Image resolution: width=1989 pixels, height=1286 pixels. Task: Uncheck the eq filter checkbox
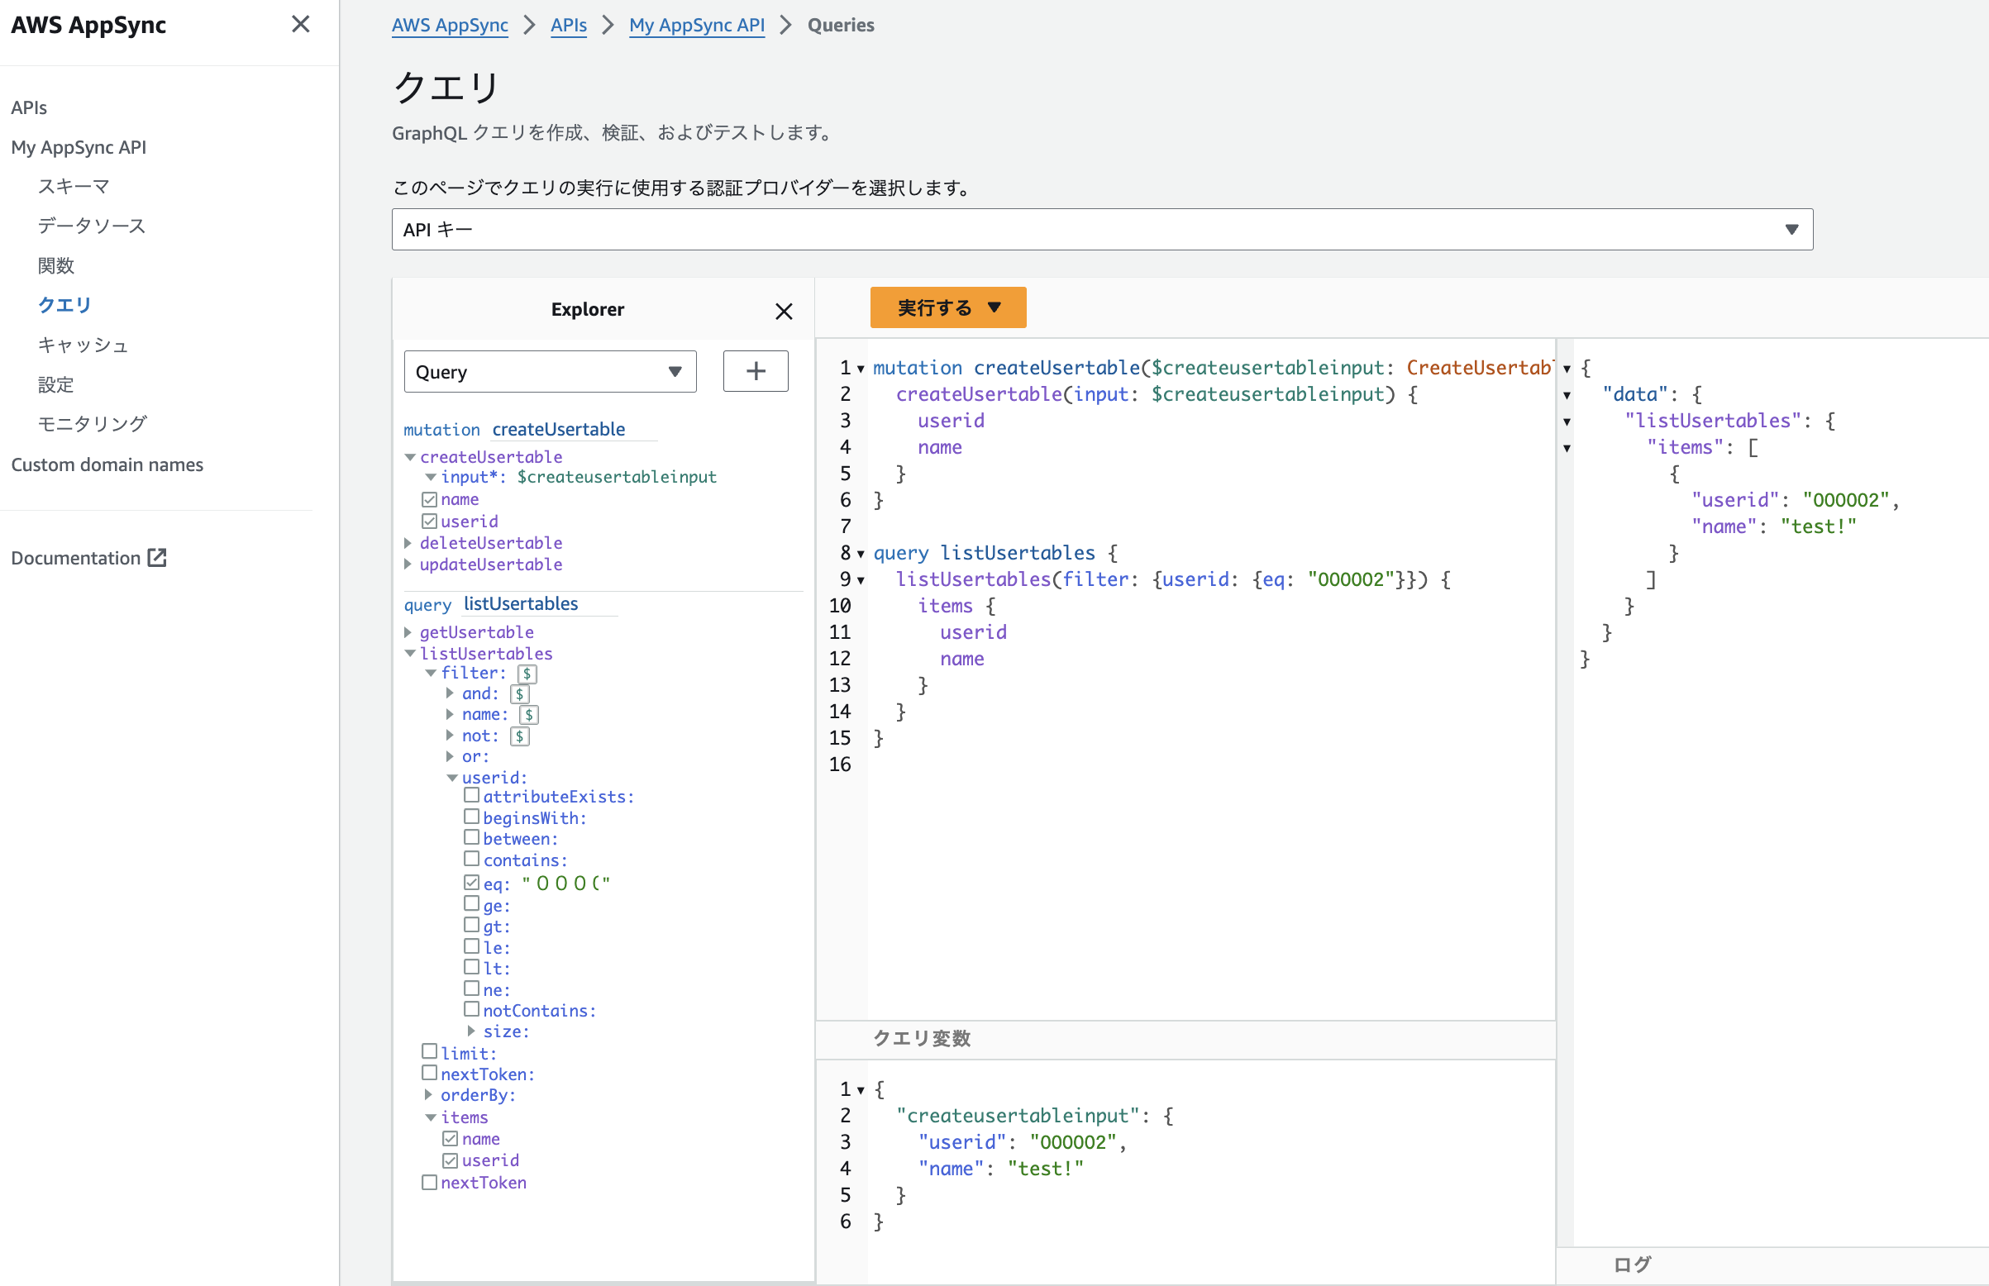pos(472,882)
